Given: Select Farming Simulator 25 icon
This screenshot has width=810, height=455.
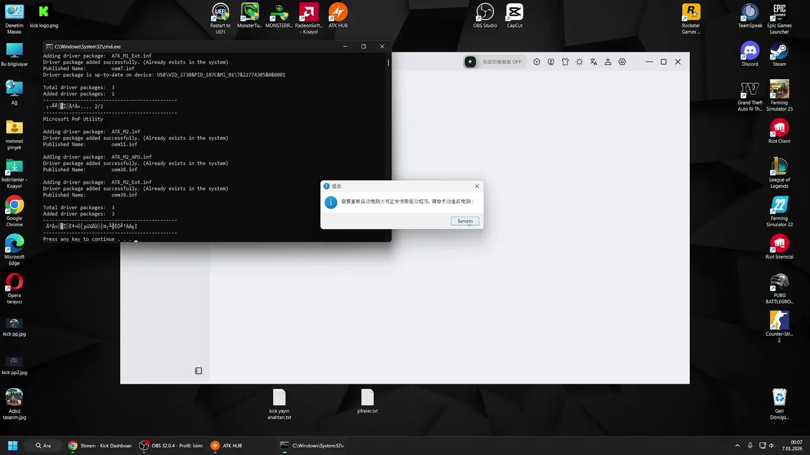Looking at the screenshot, I should [780, 96].
